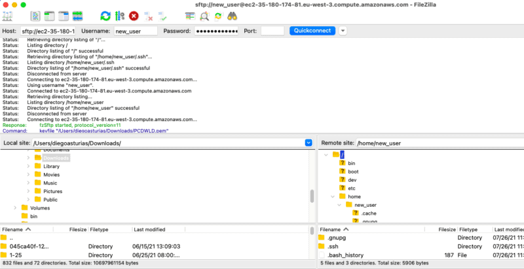The height and width of the screenshot is (269, 524).
Task: Toggle directory comparison
Action: tap(204, 16)
